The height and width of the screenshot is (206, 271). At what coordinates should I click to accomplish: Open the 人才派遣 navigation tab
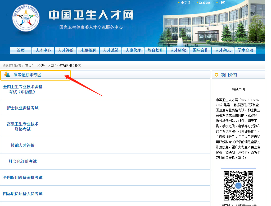(x=111, y=50)
